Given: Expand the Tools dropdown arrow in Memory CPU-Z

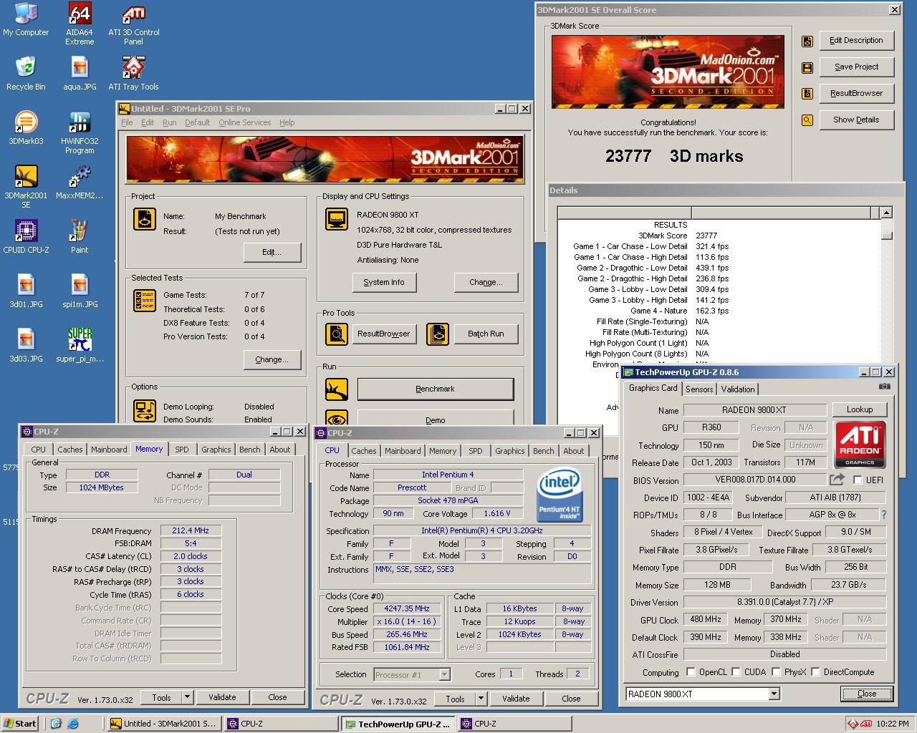Looking at the screenshot, I should pyautogui.click(x=187, y=697).
